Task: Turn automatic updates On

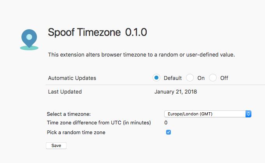Action: pyautogui.click(x=190, y=78)
